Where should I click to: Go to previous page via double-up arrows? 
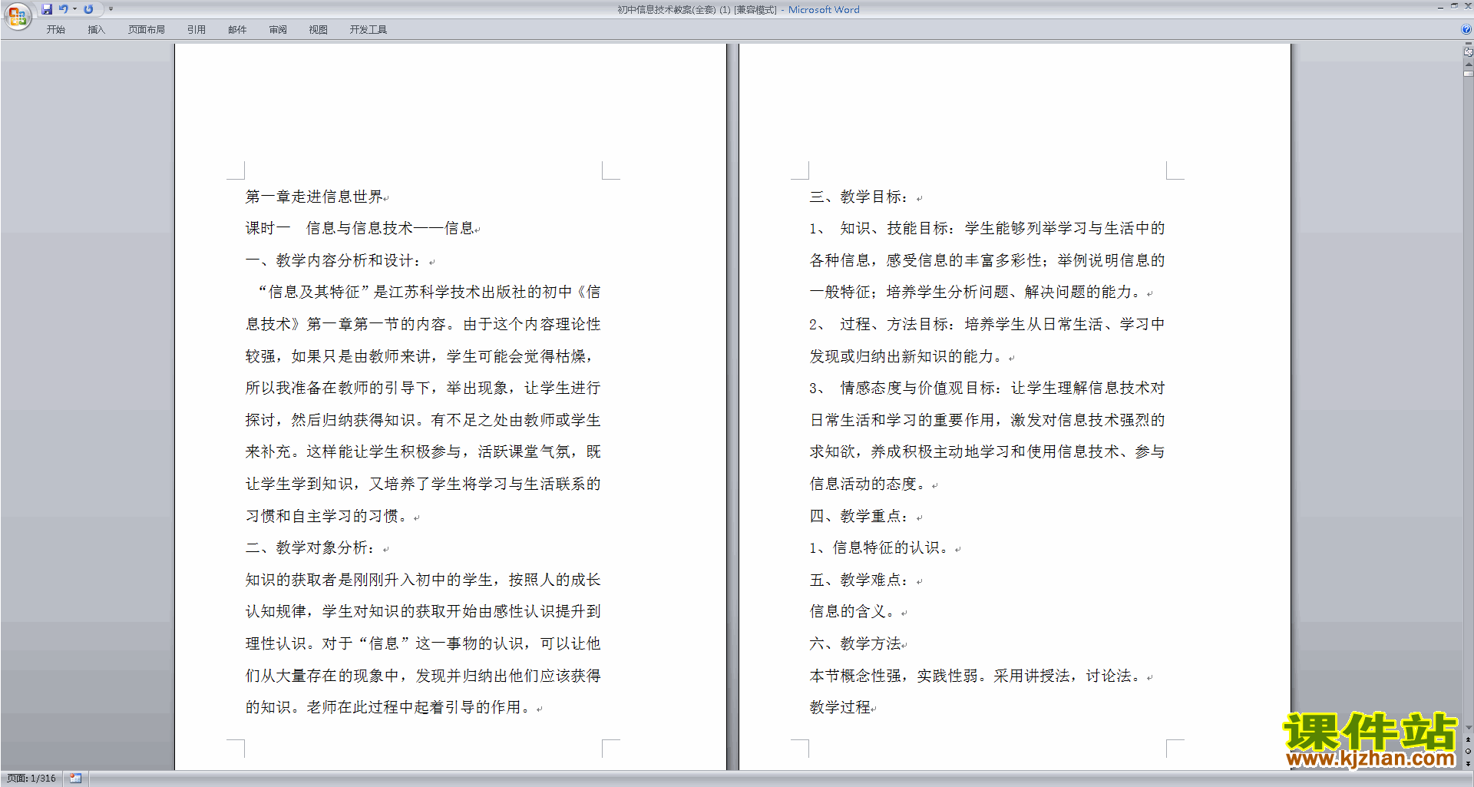(1468, 740)
